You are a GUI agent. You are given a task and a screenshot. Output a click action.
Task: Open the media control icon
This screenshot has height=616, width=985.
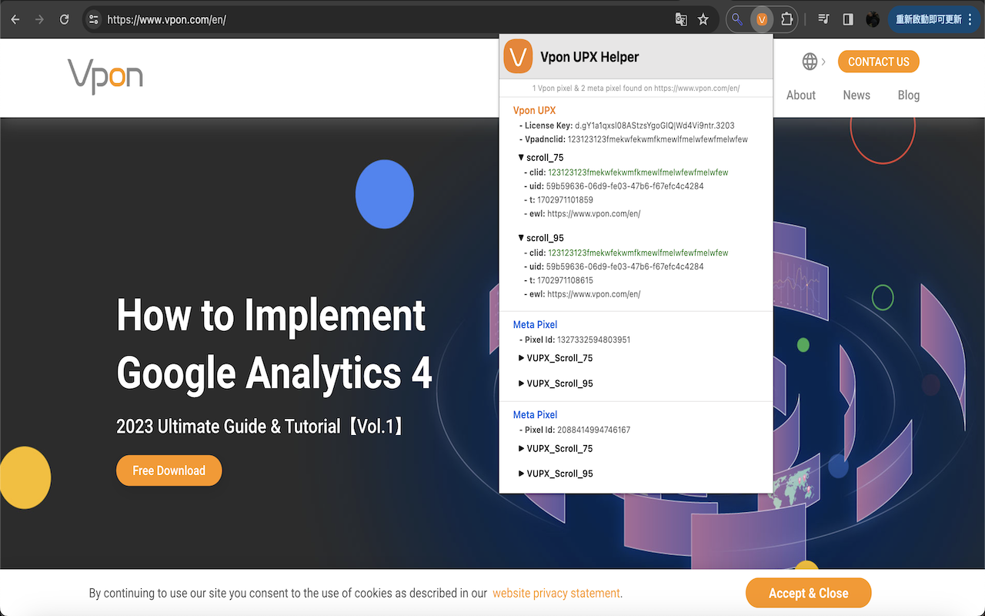(823, 19)
